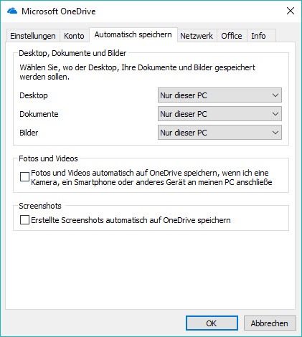302x337 pixels.
Task: Select the Automatisch speichern tab
Action: pyautogui.click(x=133, y=34)
